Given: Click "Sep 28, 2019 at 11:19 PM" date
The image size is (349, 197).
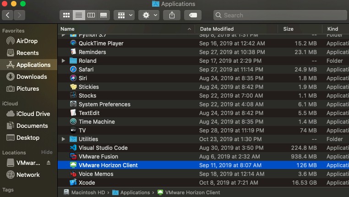Looking at the screenshot, I should pos(231,131).
